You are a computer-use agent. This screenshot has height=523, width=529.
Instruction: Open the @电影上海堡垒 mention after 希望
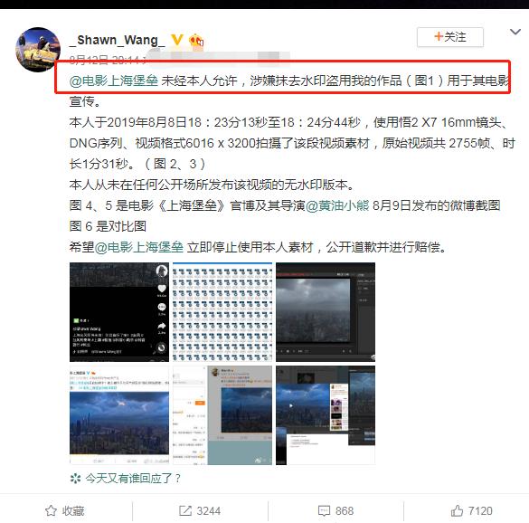point(139,247)
